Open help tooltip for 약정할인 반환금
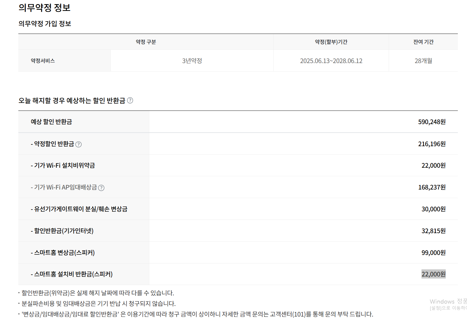Screen dimensions: 467x318 coord(78,144)
